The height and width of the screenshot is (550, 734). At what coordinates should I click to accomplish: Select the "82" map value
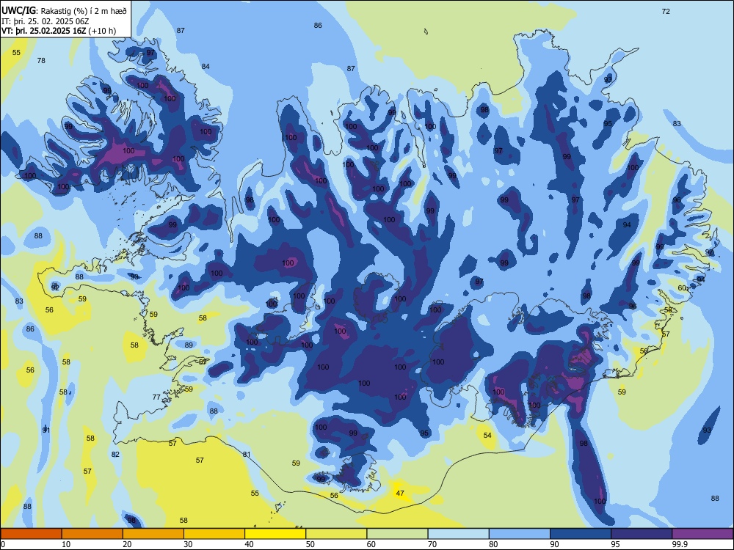[x=116, y=454]
